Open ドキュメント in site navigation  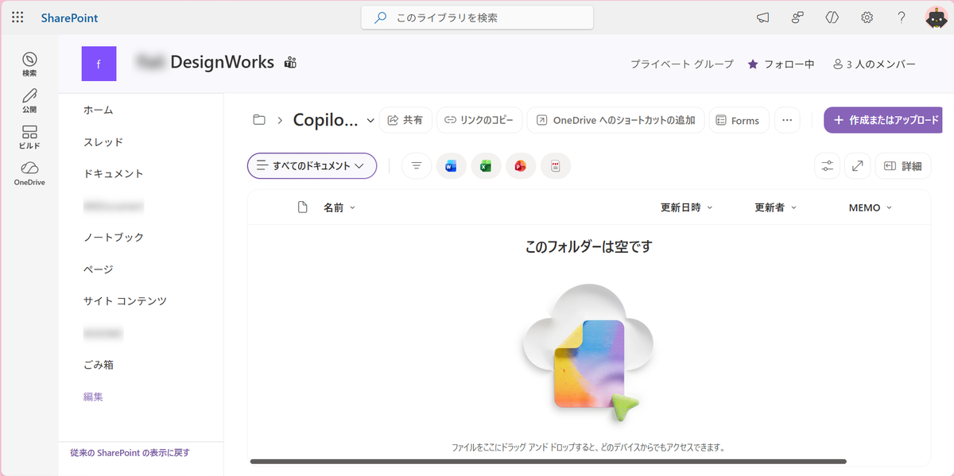pos(114,173)
